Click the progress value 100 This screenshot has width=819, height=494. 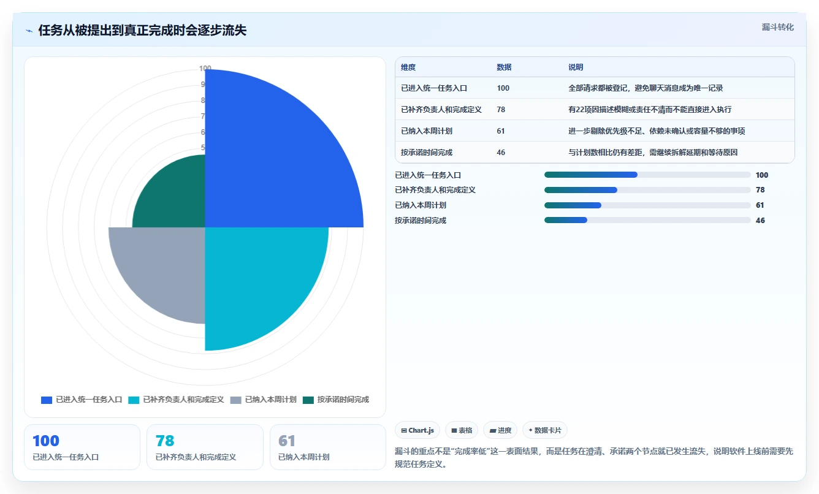point(762,175)
